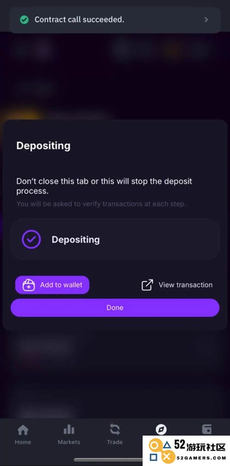Switch to the Markets tab label
This screenshot has width=230, height=466.
[x=69, y=442]
